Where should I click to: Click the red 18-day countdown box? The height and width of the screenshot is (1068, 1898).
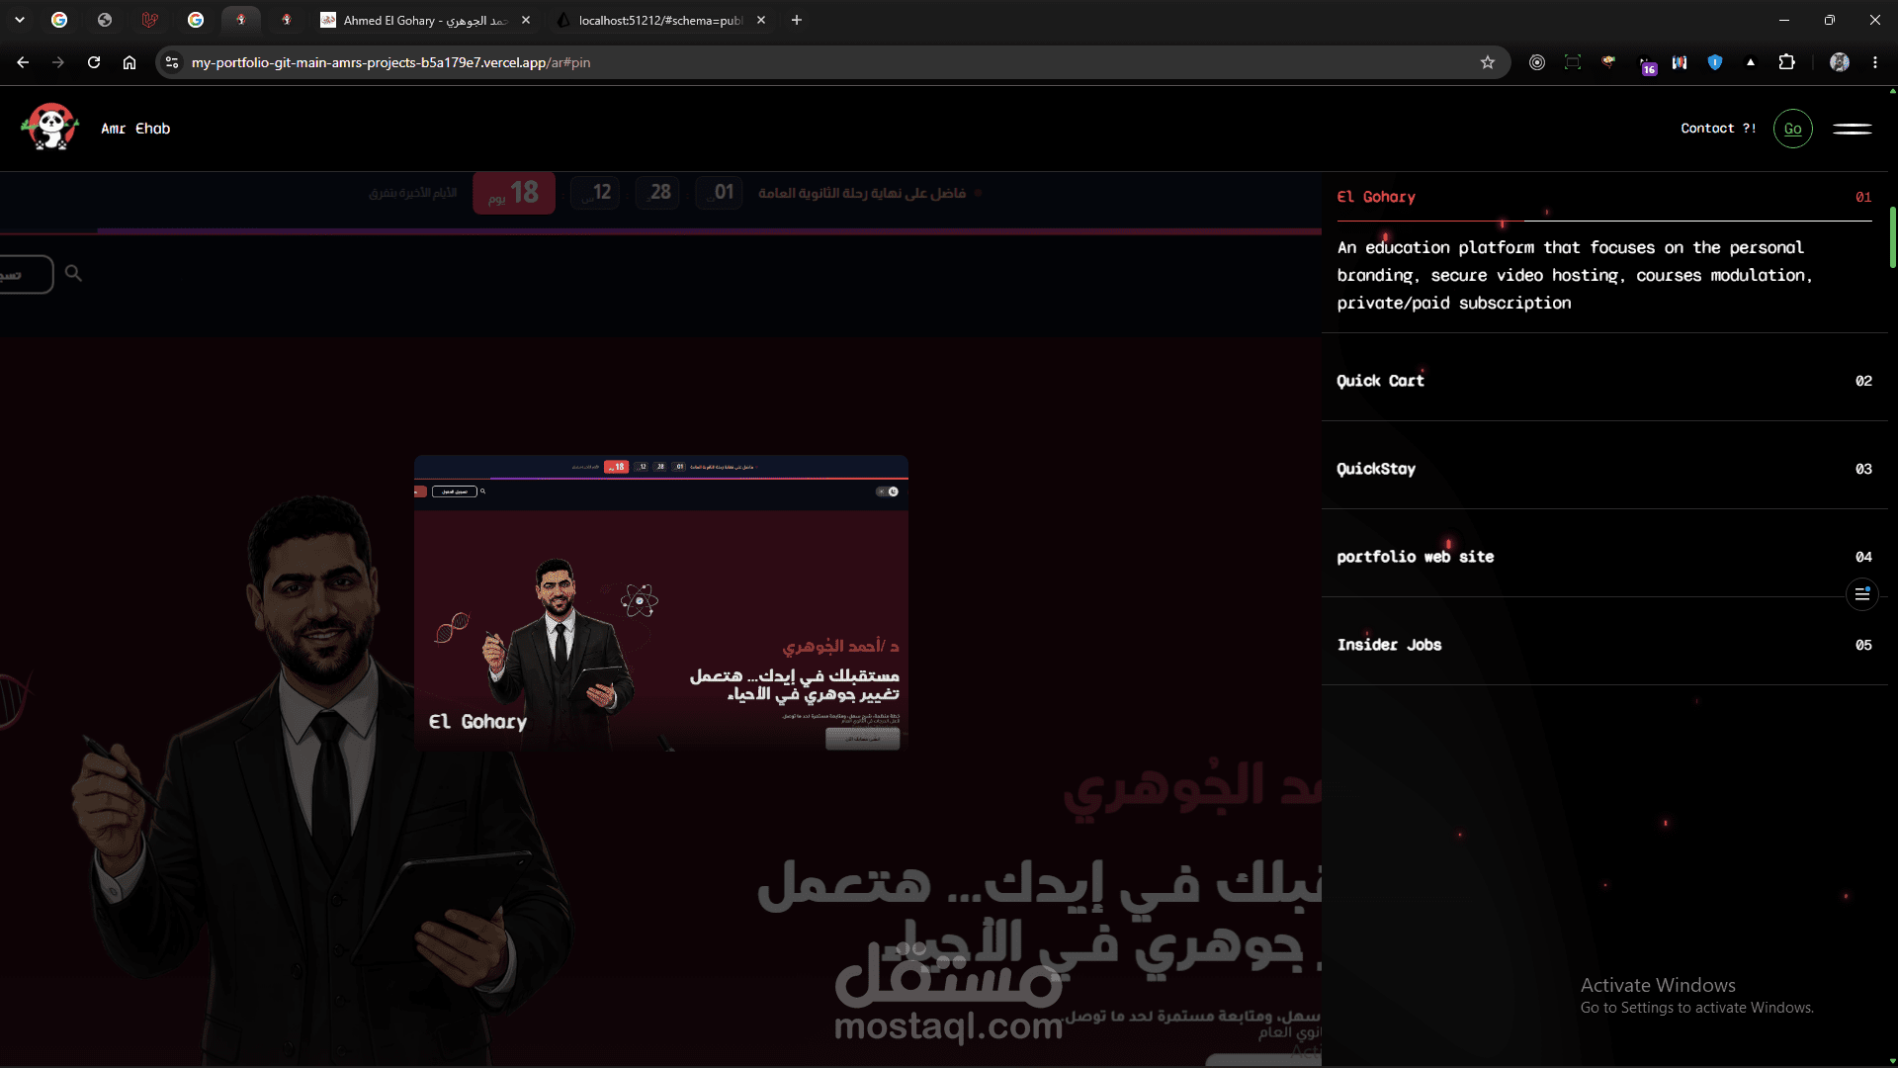click(x=514, y=193)
